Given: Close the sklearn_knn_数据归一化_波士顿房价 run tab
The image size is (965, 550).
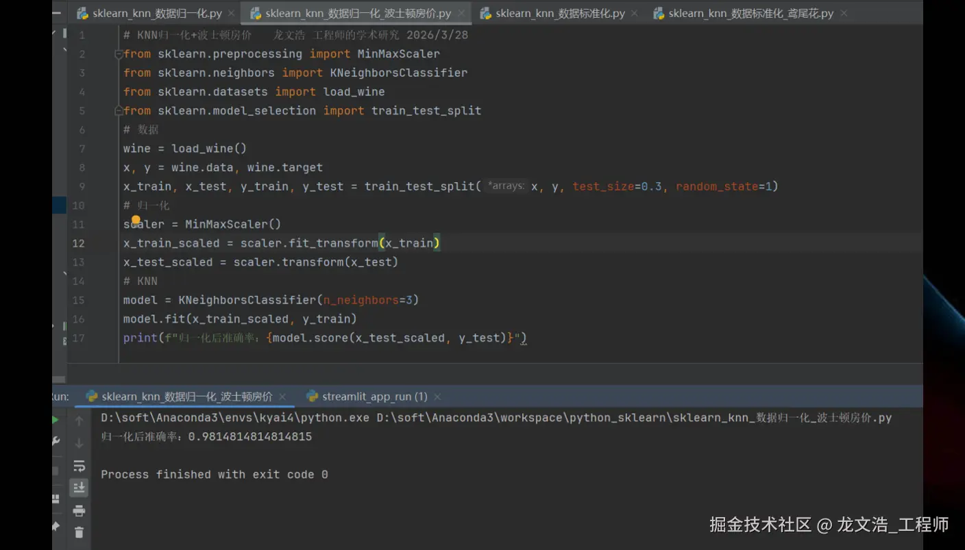Looking at the screenshot, I should pyautogui.click(x=282, y=397).
